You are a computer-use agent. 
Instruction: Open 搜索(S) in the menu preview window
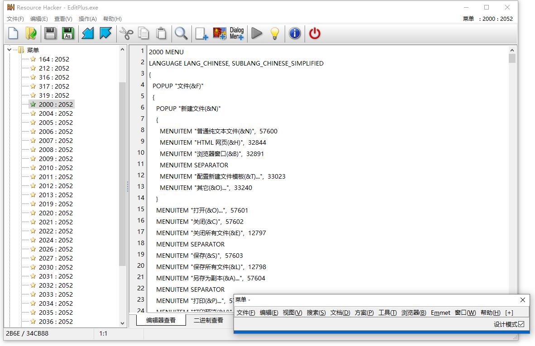316,313
